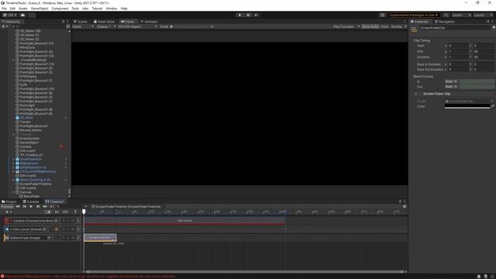Screen dimensions: 496x279
Task: Open the Window menu
Action: click(112, 9)
